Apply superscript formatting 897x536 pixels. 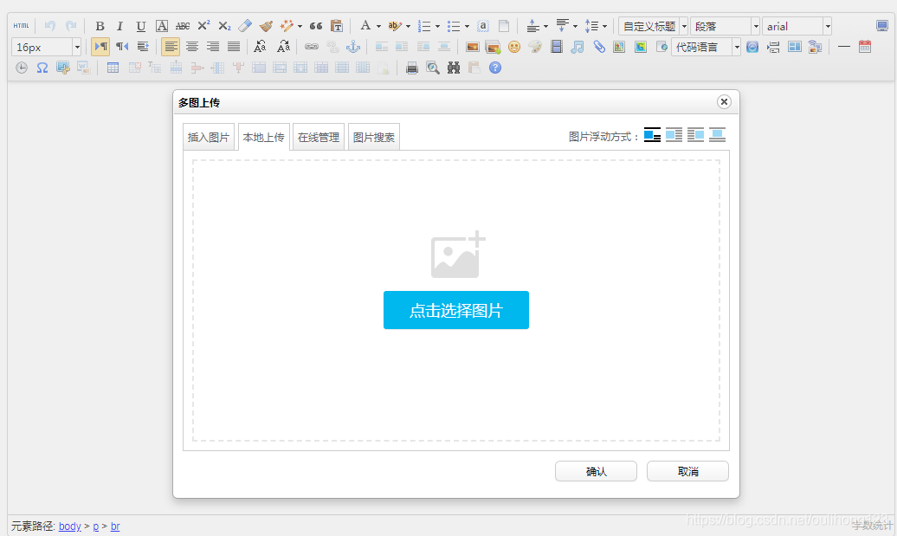click(x=203, y=26)
